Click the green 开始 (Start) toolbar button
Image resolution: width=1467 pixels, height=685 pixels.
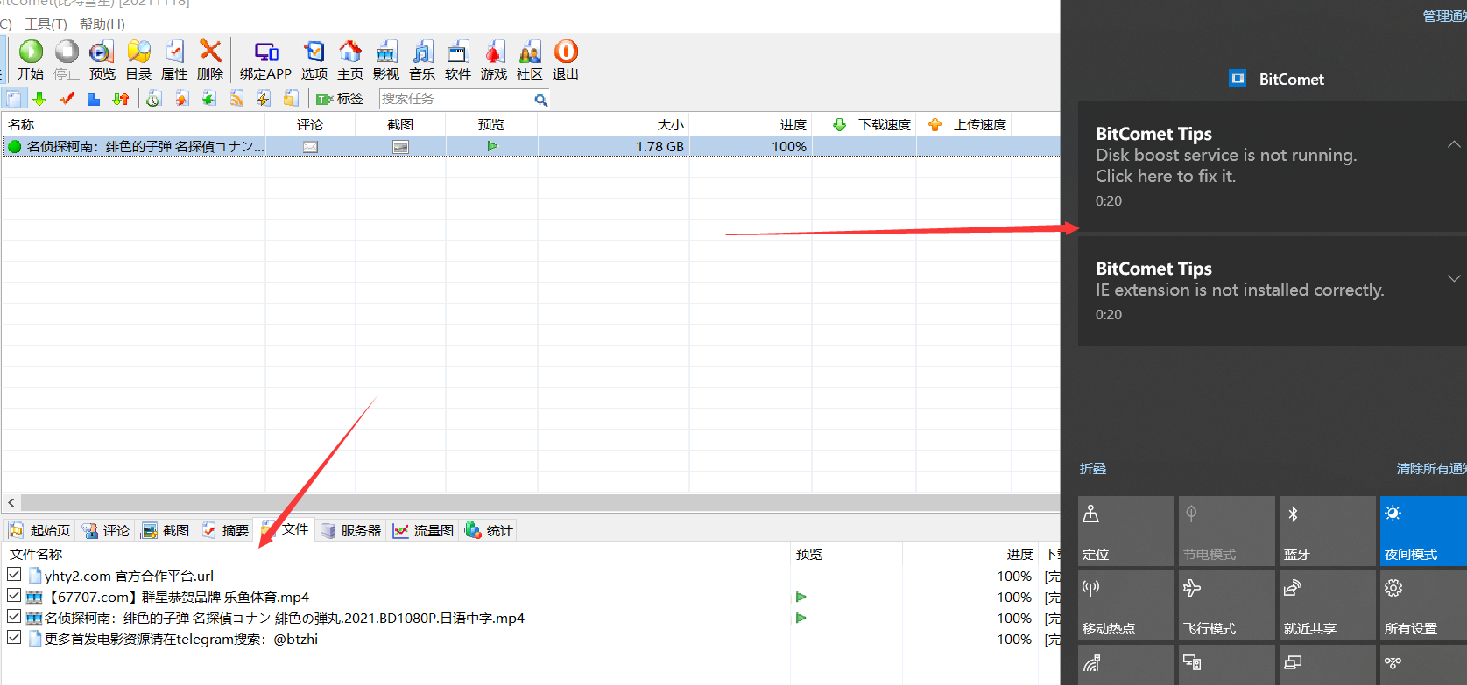coord(31,60)
